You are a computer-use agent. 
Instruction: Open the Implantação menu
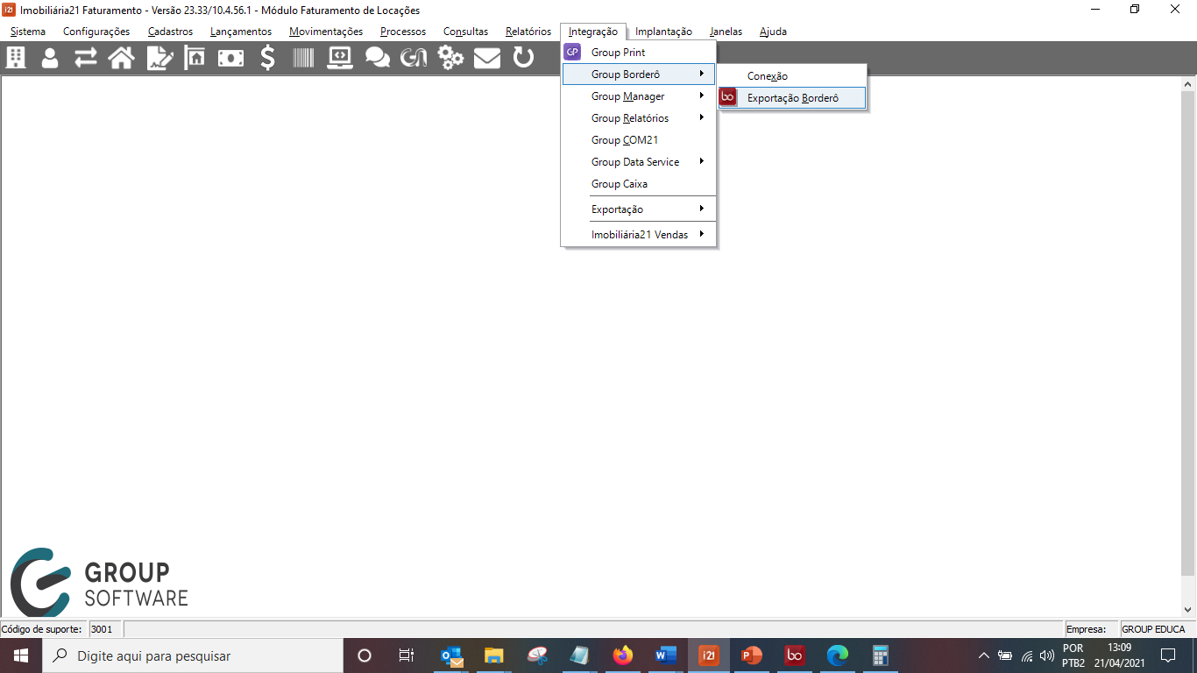click(663, 32)
